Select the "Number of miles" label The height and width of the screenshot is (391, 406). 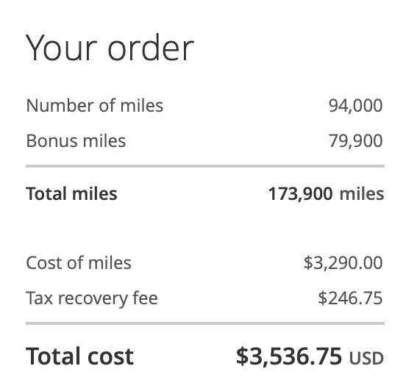pos(95,106)
